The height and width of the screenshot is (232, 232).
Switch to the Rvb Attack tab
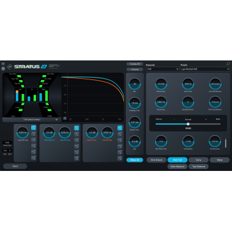(156, 160)
